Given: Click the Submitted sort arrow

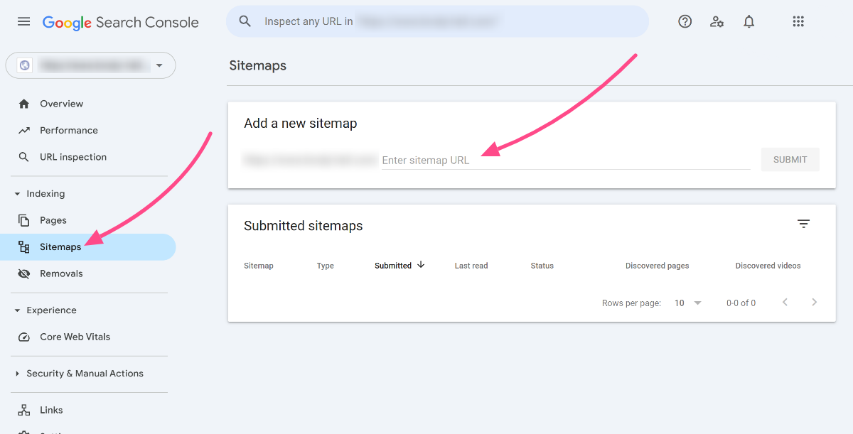Looking at the screenshot, I should (421, 265).
